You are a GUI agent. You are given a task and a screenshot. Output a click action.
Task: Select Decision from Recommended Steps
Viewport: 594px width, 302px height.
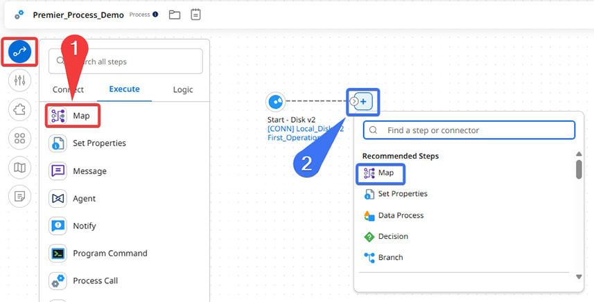click(392, 236)
